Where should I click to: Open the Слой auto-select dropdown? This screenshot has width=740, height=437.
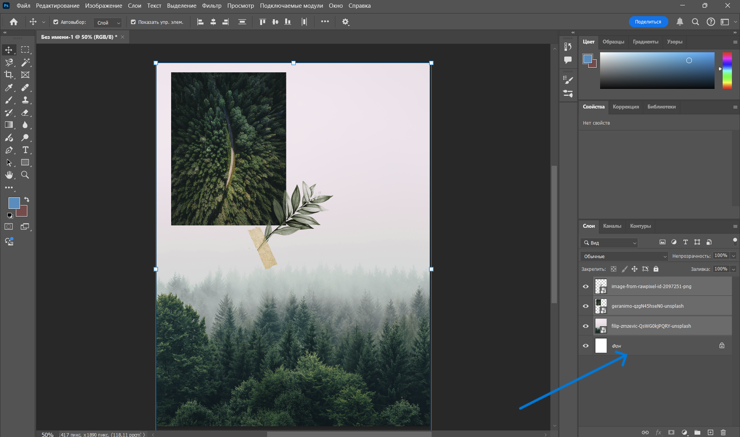tap(108, 23)
